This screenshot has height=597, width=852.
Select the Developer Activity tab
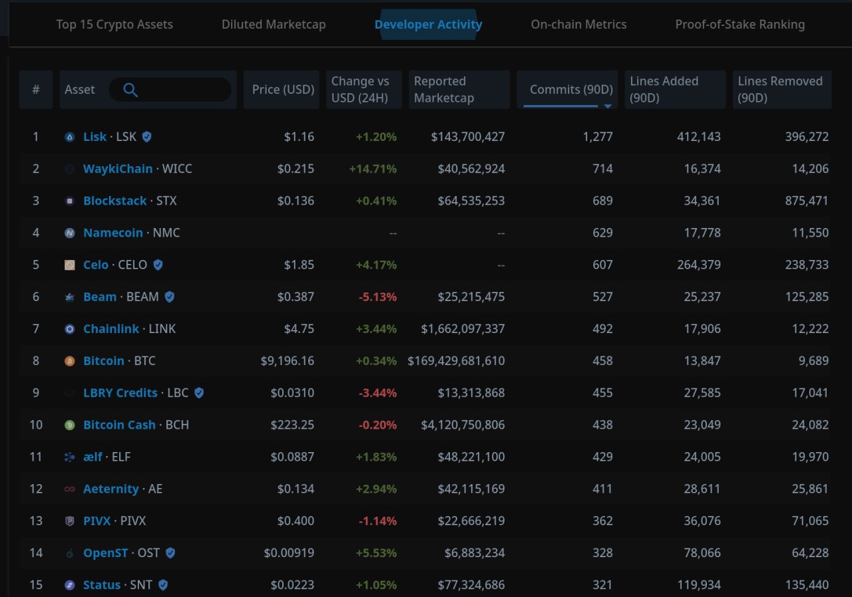429,25
